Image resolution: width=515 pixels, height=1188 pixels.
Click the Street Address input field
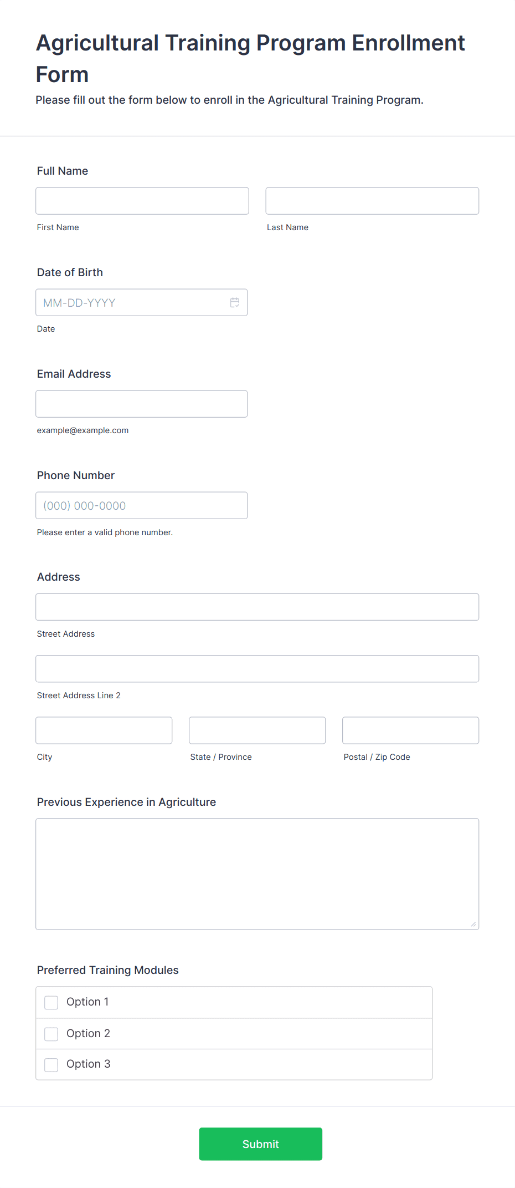257,607
